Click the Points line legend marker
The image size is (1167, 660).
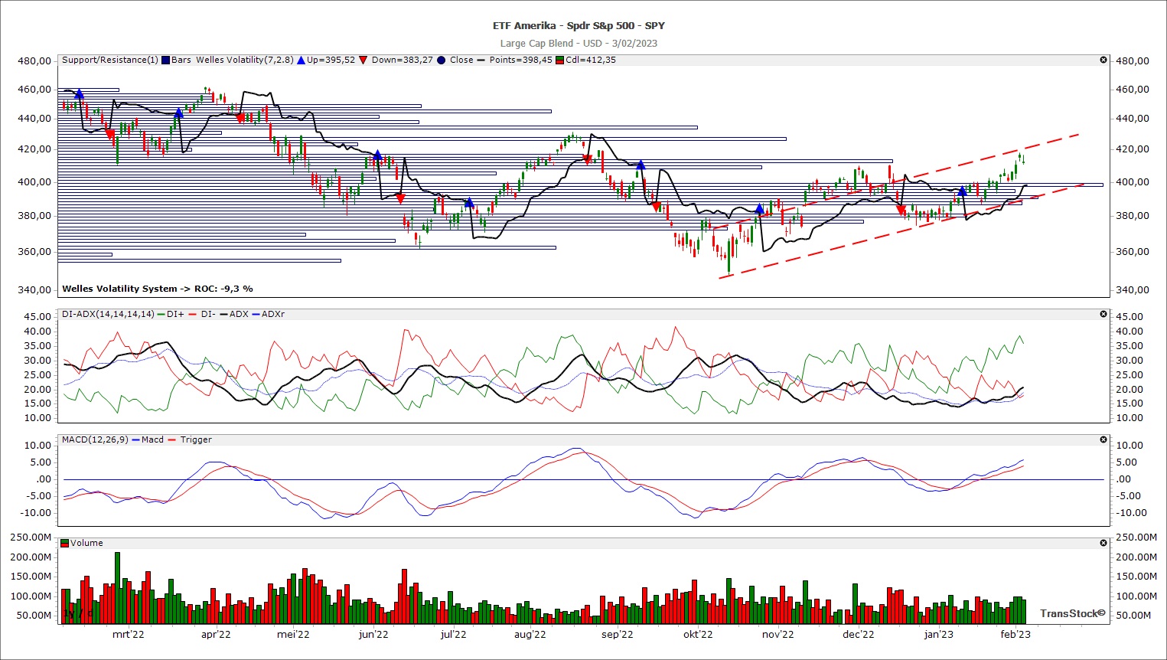tap(481, 60)
